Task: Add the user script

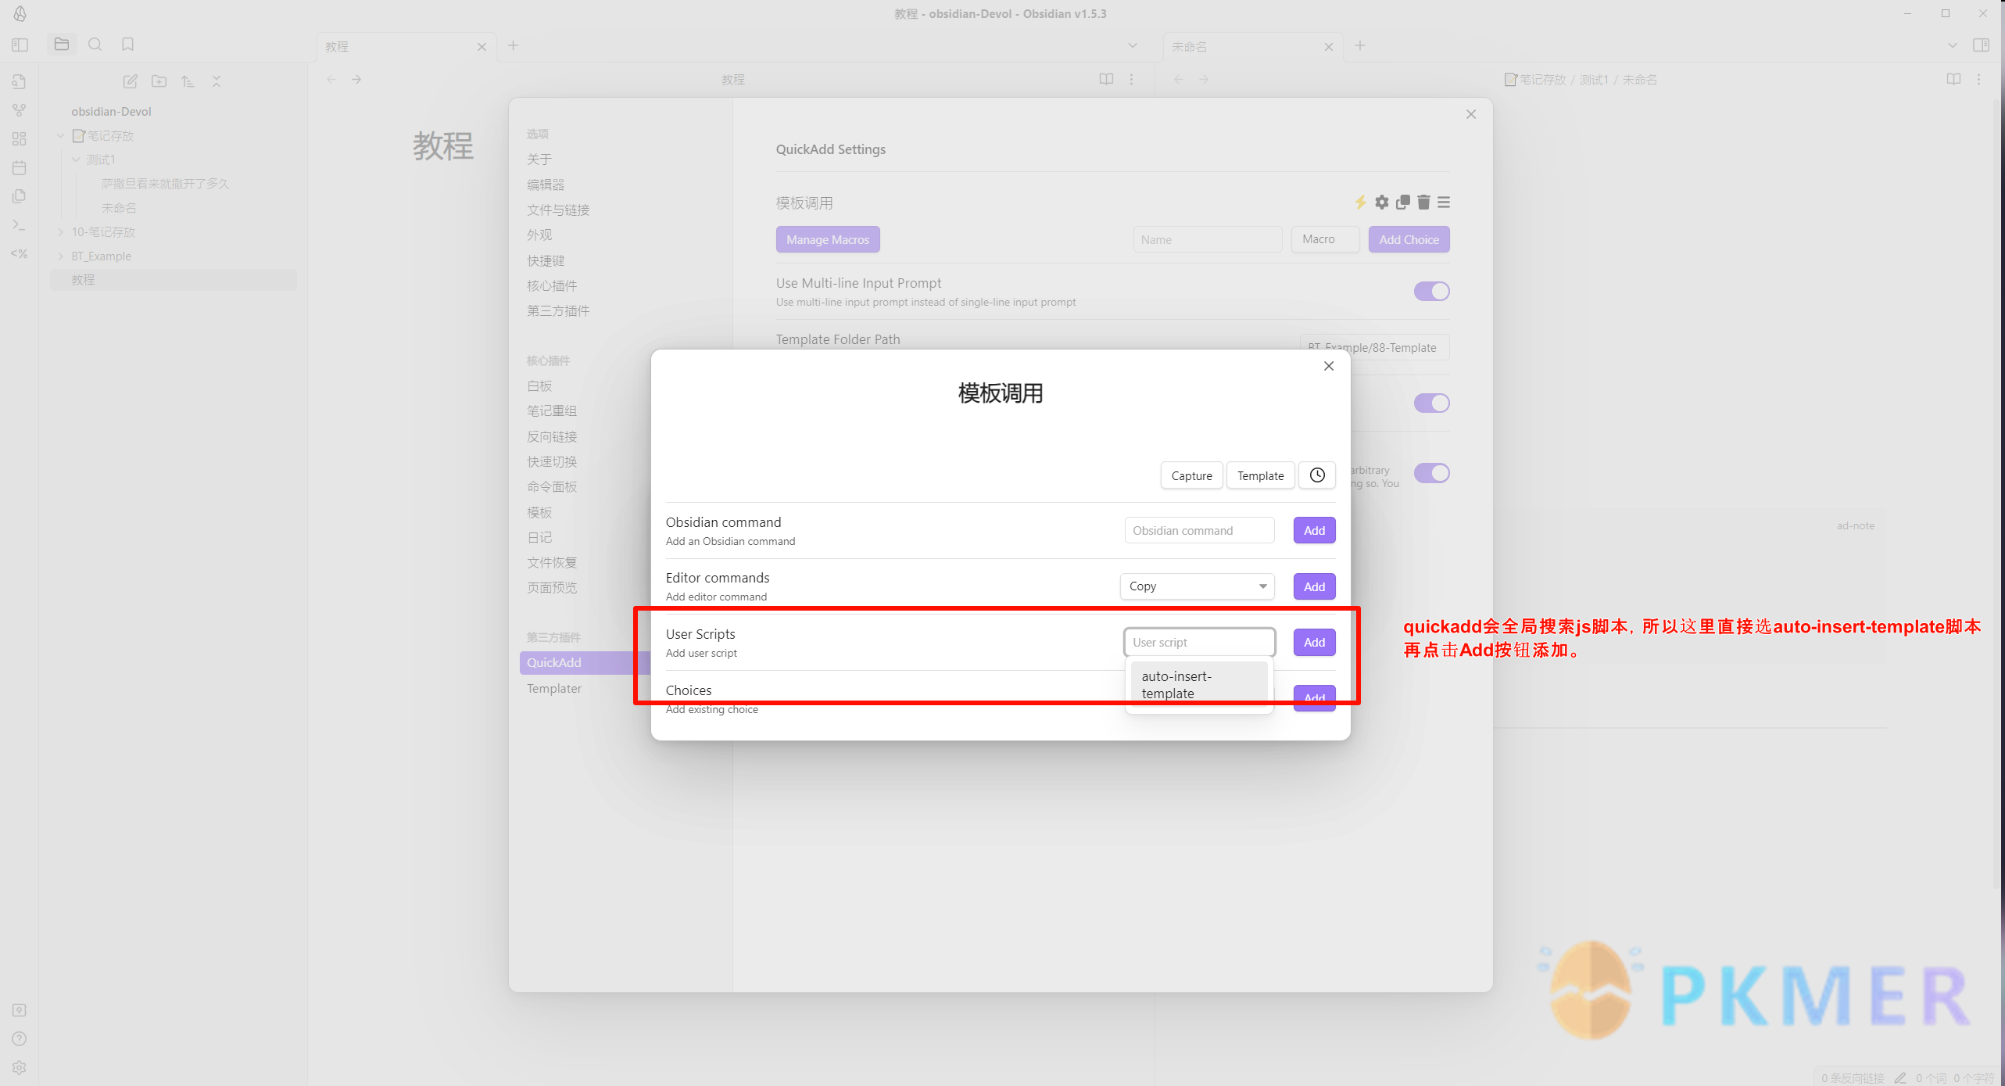Action: [x=1314, y=643]
